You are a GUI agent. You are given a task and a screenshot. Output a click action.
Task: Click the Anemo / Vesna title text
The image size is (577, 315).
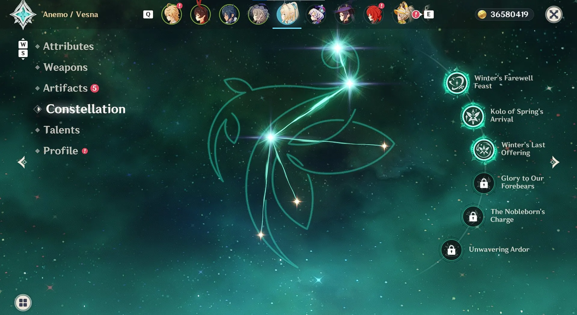(x=70, y=14)
